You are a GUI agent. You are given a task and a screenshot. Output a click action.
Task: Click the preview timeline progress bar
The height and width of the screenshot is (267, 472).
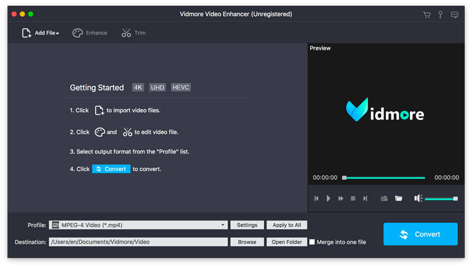tap(384, 178)
